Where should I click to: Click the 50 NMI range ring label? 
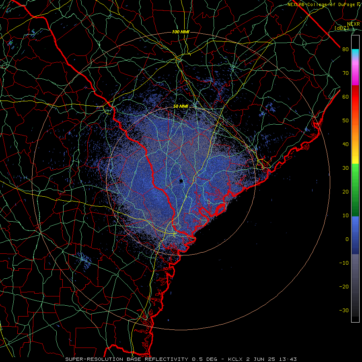[x=181, y=107]
